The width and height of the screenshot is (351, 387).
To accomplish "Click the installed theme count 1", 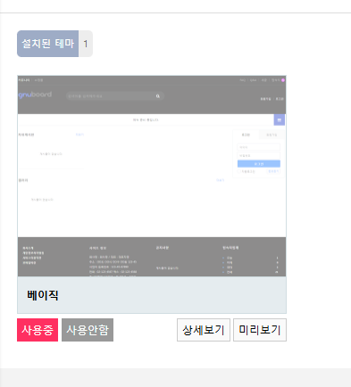I will (86, 44).
